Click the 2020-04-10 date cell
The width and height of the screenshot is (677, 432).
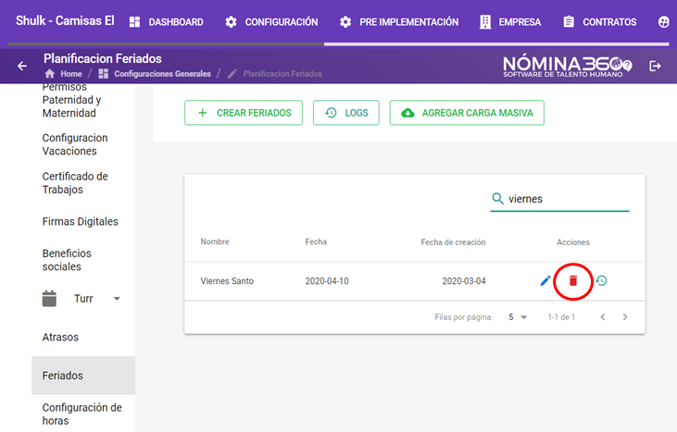(327, 281)
